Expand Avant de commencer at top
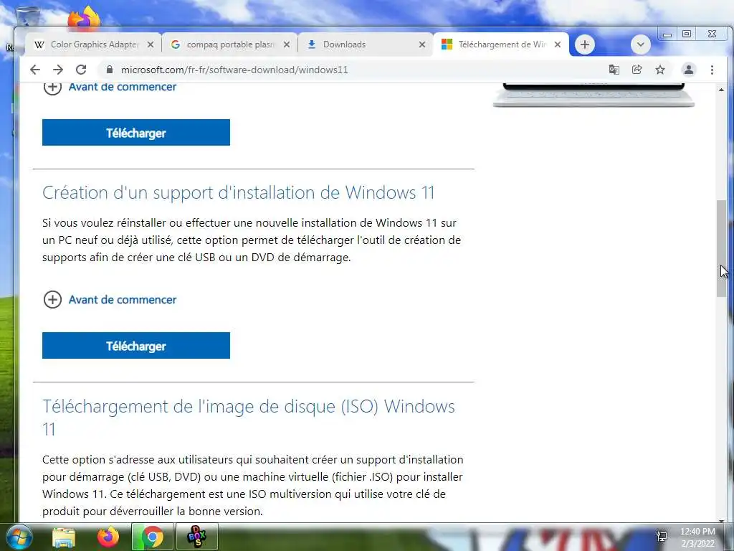The image size is (734, 551). point(110,87)
